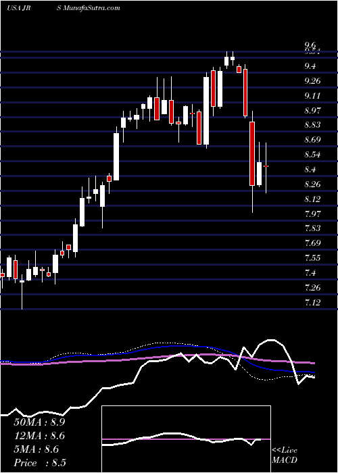This screenshot has height=473, width=338.
Task: Click the <<Live MACD label
Action: [285, 455]
